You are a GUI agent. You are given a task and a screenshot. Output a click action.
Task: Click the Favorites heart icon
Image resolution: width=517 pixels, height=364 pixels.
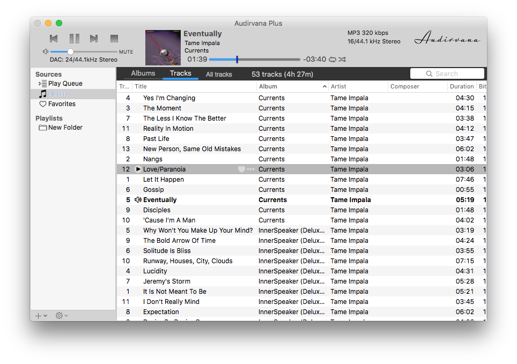tap(43, 104)
